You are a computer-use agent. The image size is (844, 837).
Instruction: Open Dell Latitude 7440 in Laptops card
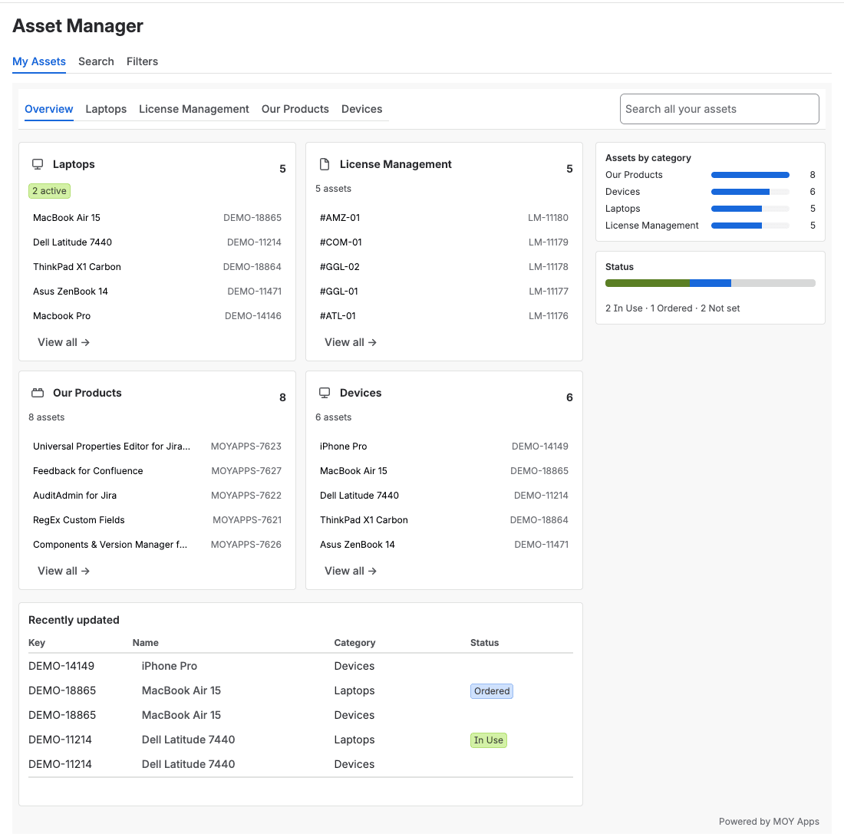[157, 242]
